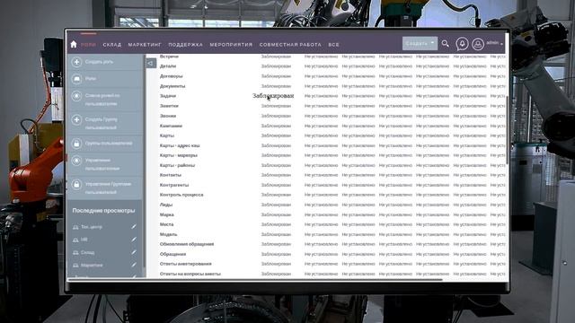The height and width of the screenshot is (323, 575).
Task: Select the Заметки module row label
Action: pyautogui.click(x=169, y=106)
